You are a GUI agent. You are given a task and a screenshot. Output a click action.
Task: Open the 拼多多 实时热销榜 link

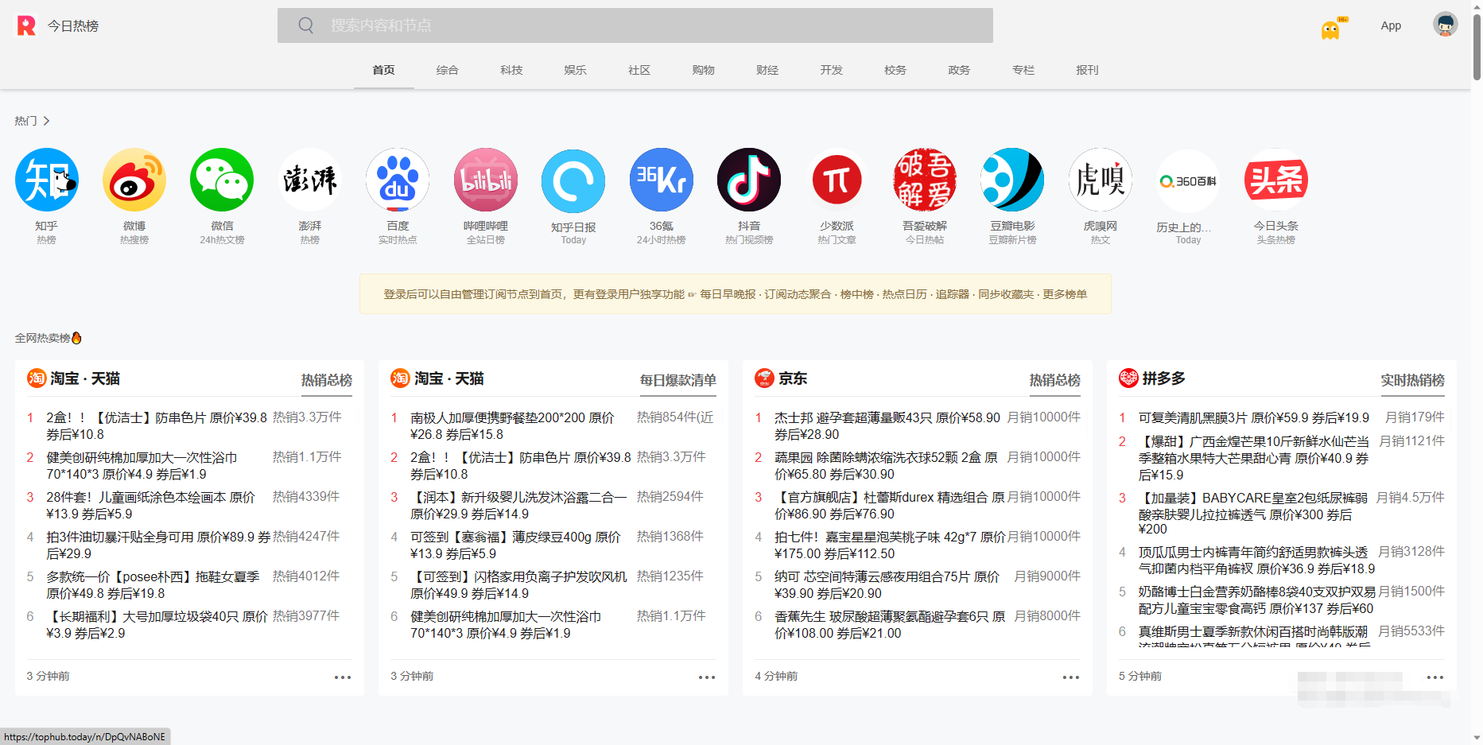tap(1413, 380)
